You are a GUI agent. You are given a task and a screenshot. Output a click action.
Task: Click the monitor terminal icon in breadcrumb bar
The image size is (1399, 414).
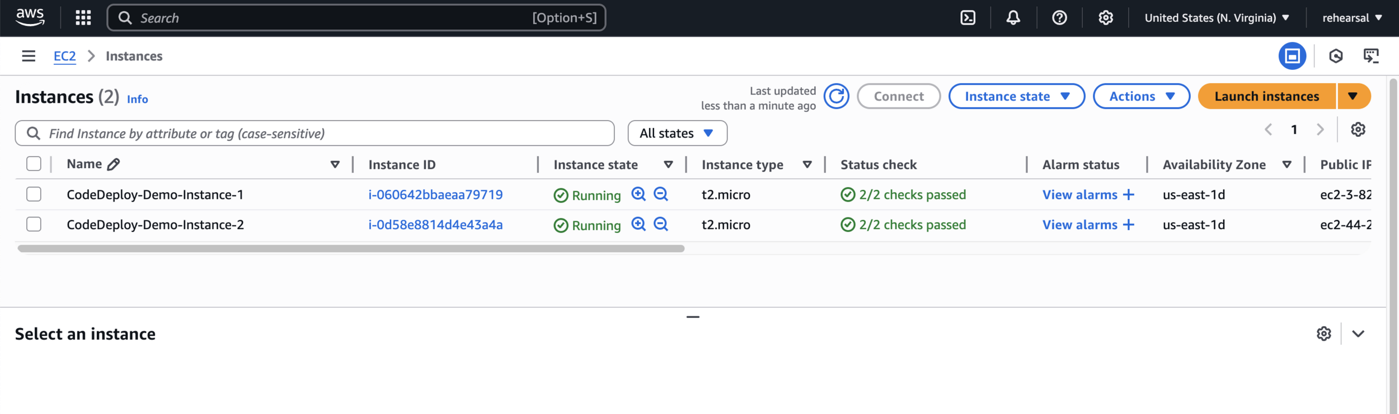point(1371,56)
